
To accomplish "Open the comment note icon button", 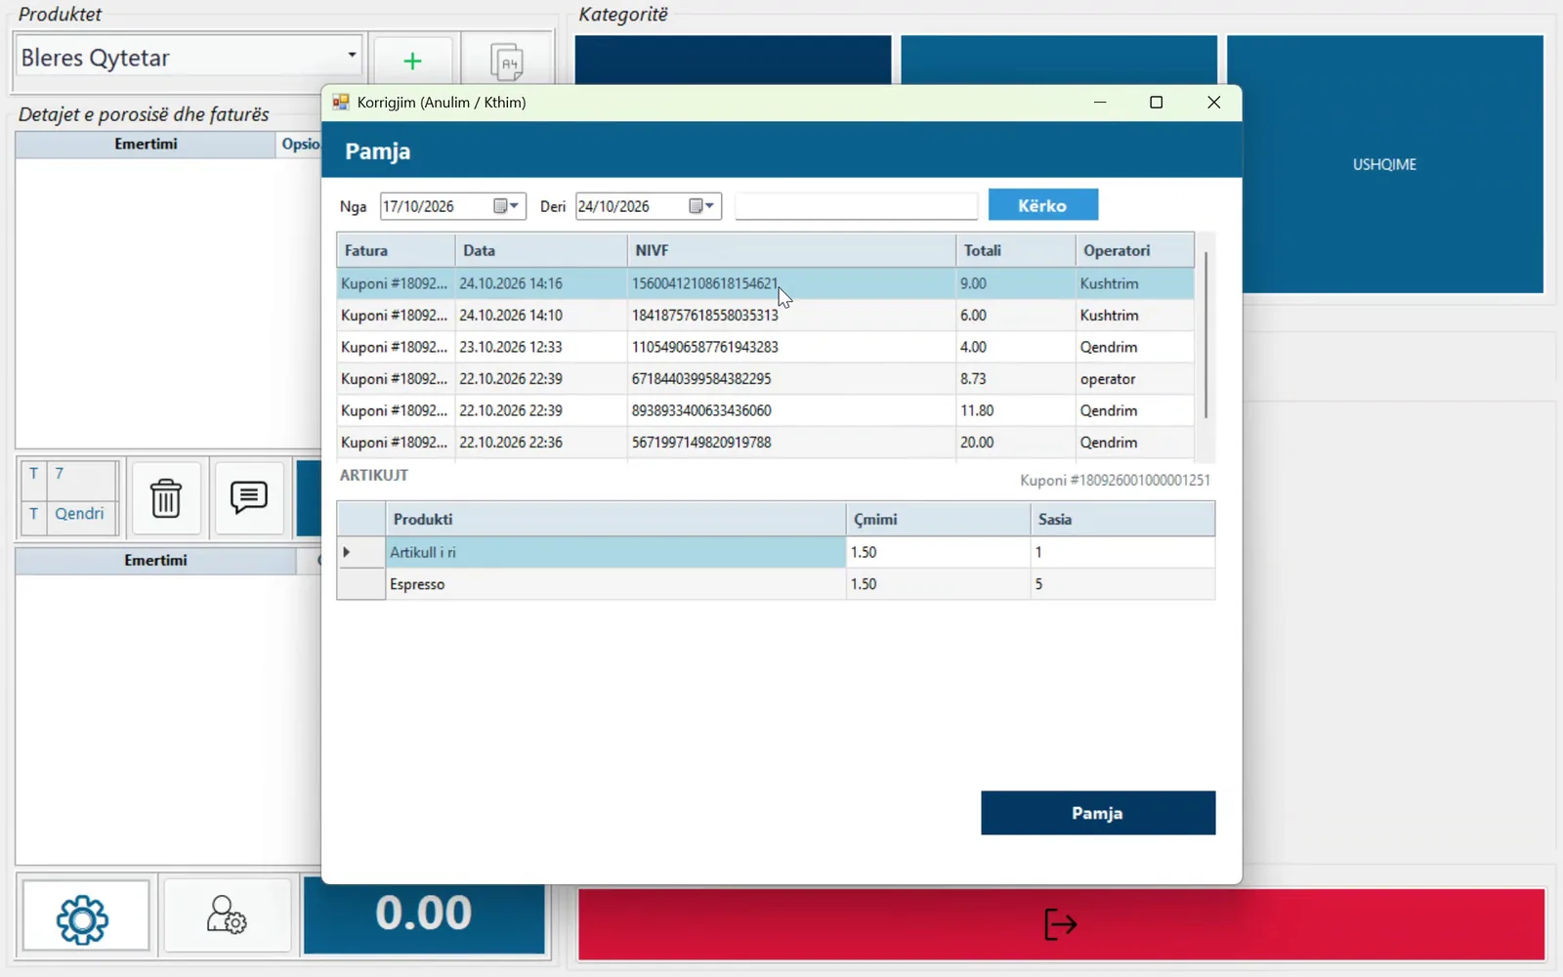I will 249,498.
